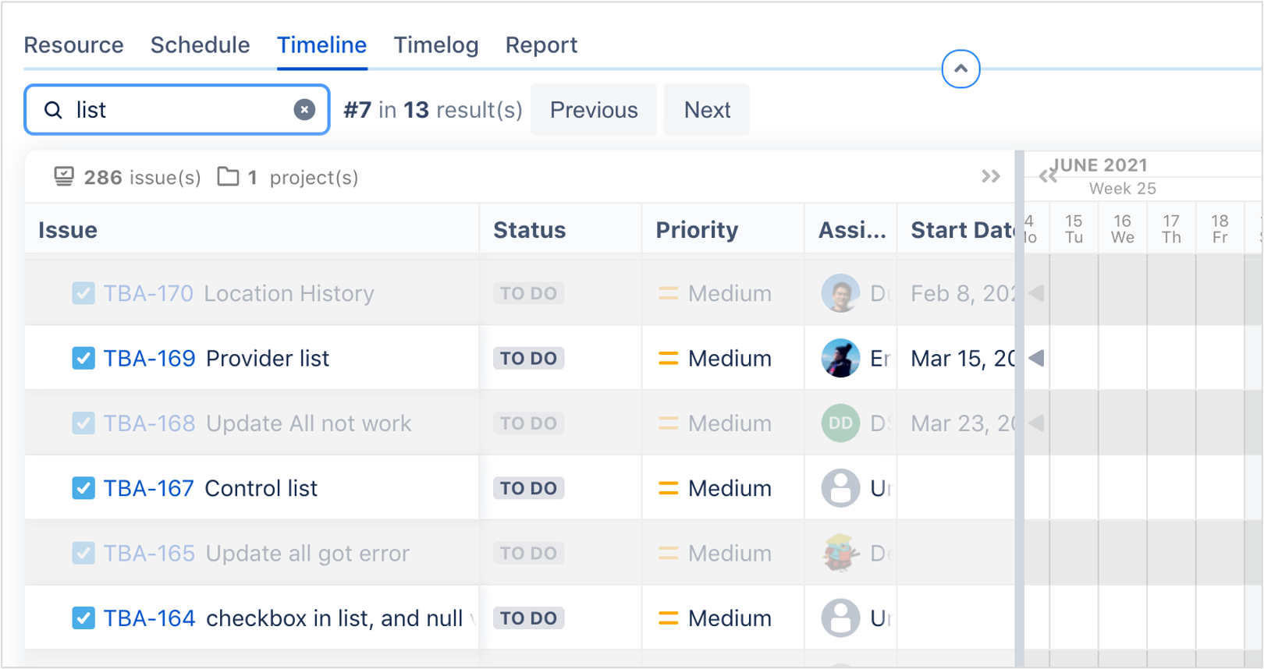The height and width of the screenshot is (669, 1264).
Task: Expand the issue table columns with double chevron
Action: [x=991, y=177]
